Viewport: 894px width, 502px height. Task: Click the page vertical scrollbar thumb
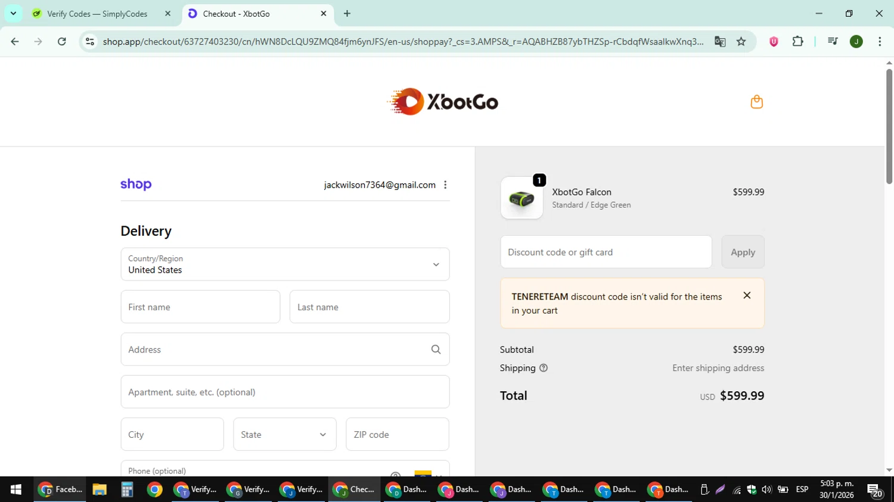pyautogui.click(x=889, y=126)
